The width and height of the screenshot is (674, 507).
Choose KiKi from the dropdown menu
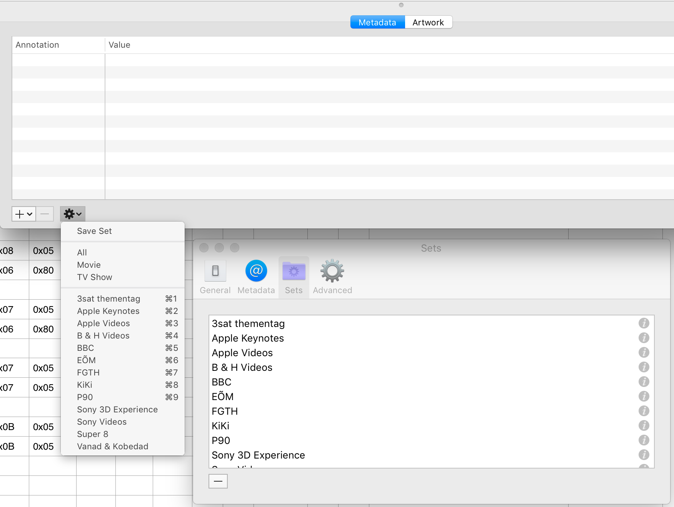[123, 385]
